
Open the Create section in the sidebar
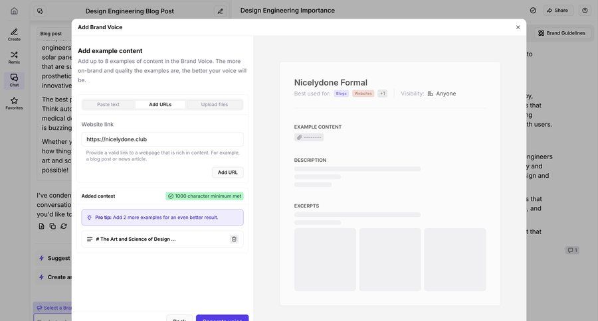point(14,34)
